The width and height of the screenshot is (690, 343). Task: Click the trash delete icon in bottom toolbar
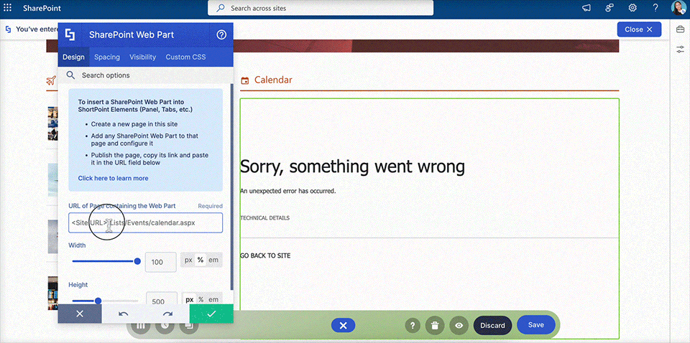[435, 326]
